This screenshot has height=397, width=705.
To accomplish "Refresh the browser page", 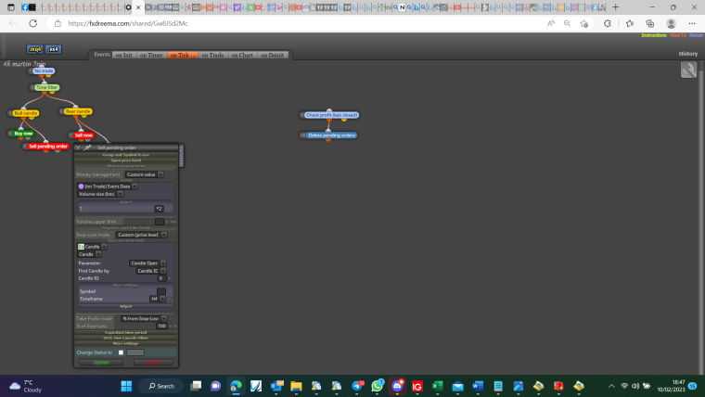I will (x=32, y=23).
